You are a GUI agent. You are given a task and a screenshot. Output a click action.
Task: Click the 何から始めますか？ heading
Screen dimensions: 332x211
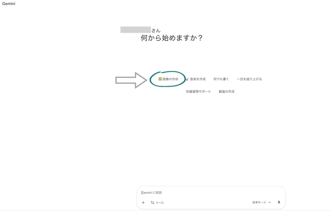(x=172, y=38)
